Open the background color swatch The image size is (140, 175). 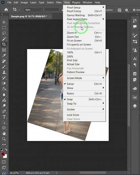(6, 156)
